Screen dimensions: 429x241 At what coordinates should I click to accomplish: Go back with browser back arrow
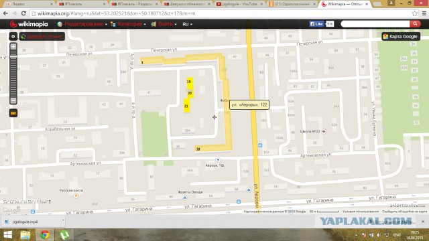[5, 13]
